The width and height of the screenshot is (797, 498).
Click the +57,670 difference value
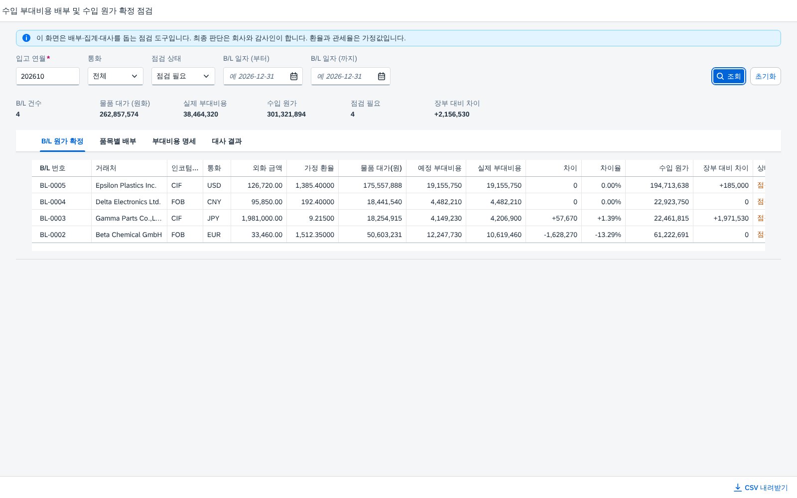tap(564, 218)
